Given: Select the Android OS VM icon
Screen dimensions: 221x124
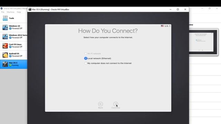Looking at the screenshot, I should coord(5,55).
